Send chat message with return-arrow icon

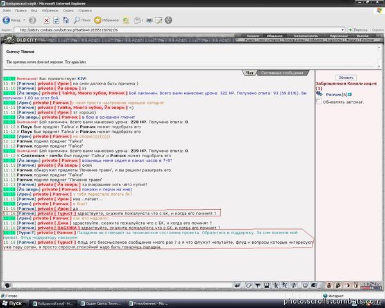pos(237,285)
